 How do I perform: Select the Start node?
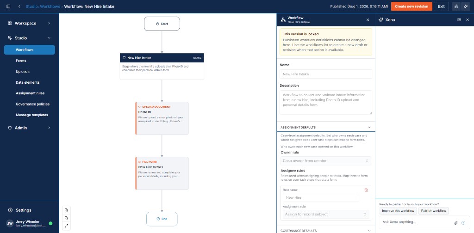[162, 24]
